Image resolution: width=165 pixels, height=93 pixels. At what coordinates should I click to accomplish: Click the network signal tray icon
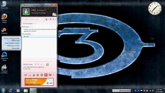[x=150, y=91]
